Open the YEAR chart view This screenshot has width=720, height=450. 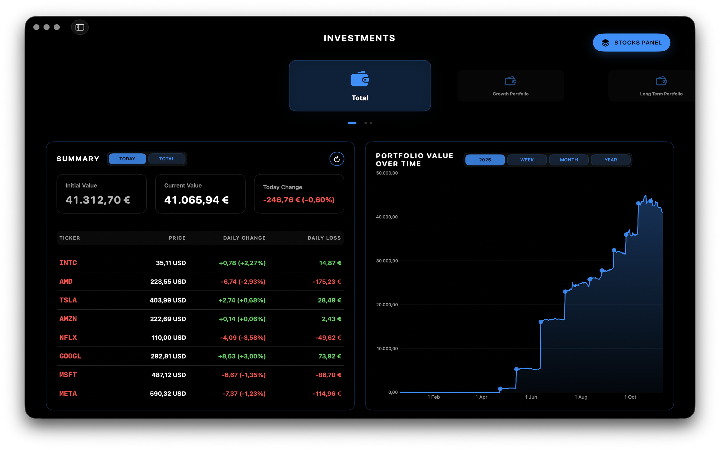(610, 160)
